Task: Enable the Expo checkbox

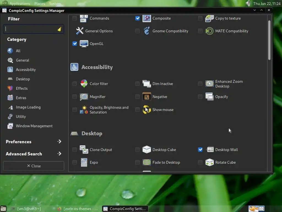Action: (x=74, y=162)
